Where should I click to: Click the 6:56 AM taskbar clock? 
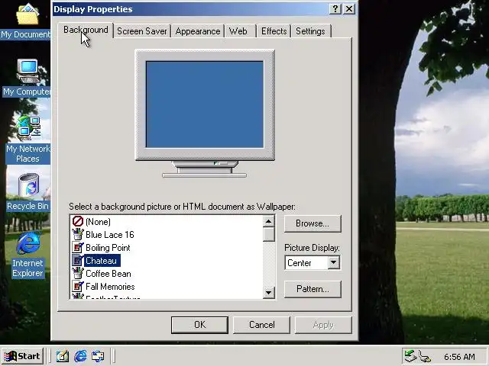(x=459, y=357)
